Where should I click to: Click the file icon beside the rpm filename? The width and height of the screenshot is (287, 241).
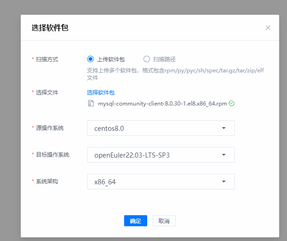91,104
